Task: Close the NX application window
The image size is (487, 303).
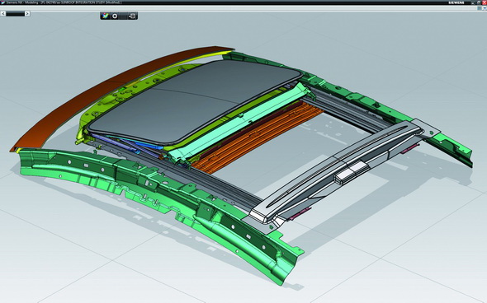Action: (x=485, y=2)
